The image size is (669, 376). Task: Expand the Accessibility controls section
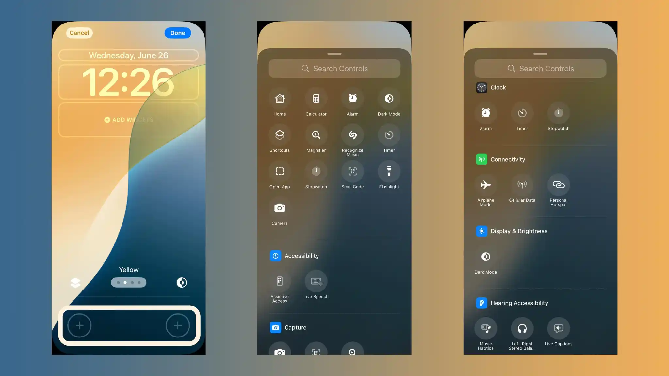[x=302, y=255]
